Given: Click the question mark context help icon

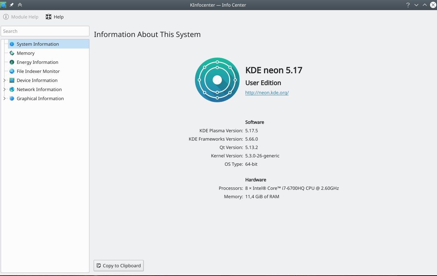Looking at the screenshot, I should [408, 5].
